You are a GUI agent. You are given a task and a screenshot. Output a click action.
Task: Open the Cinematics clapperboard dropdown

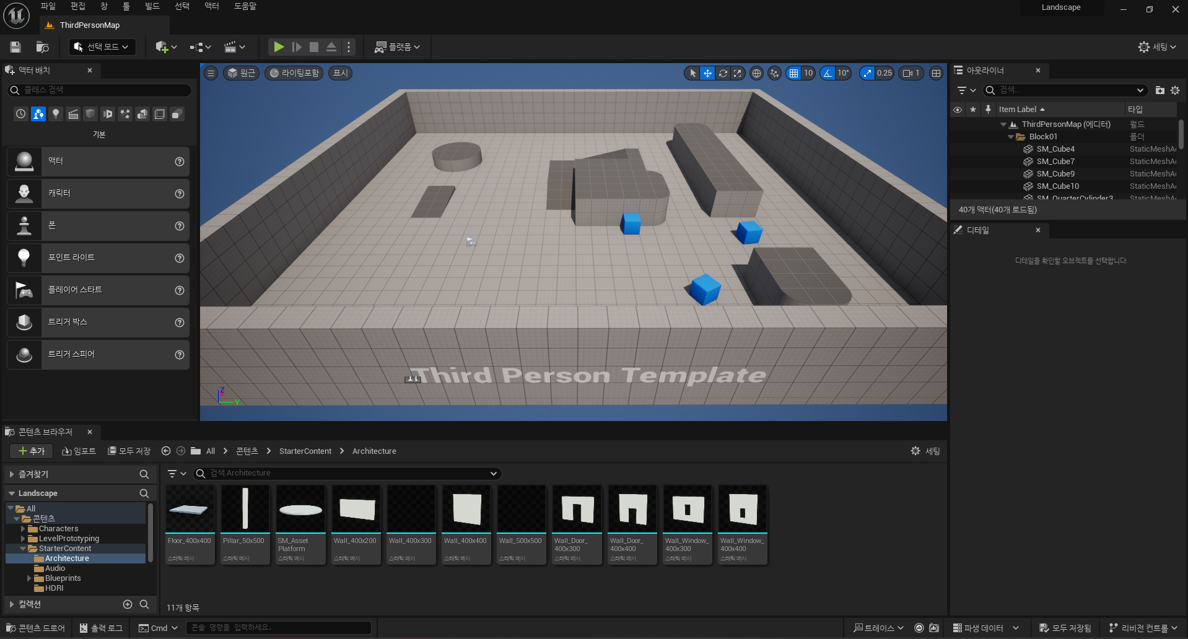click(x=235, y=47)
